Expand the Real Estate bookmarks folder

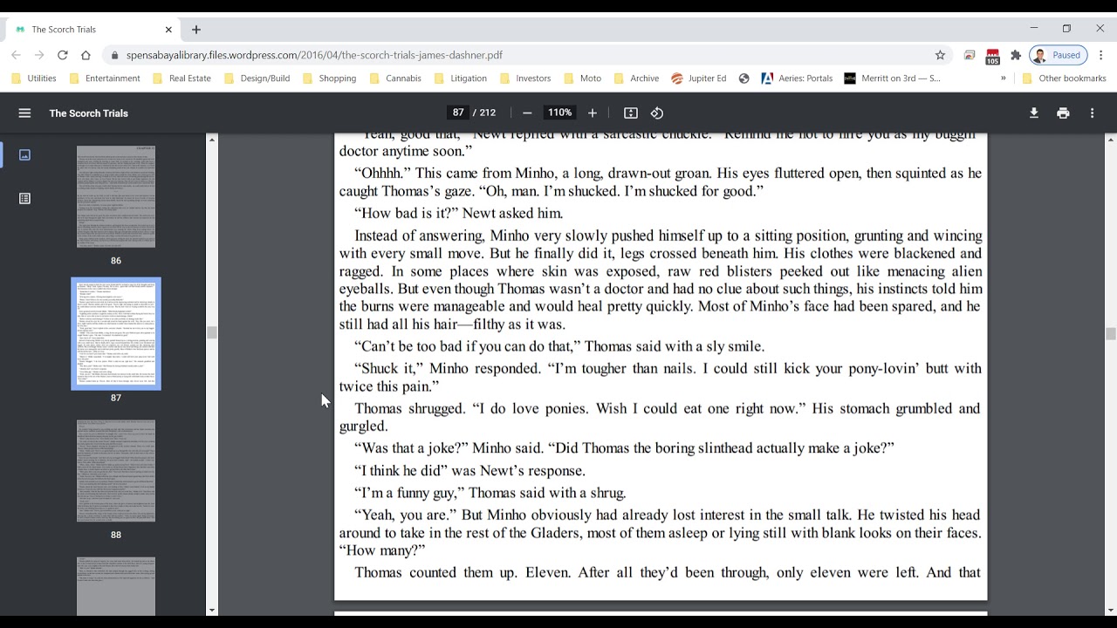tap(182, 78)
